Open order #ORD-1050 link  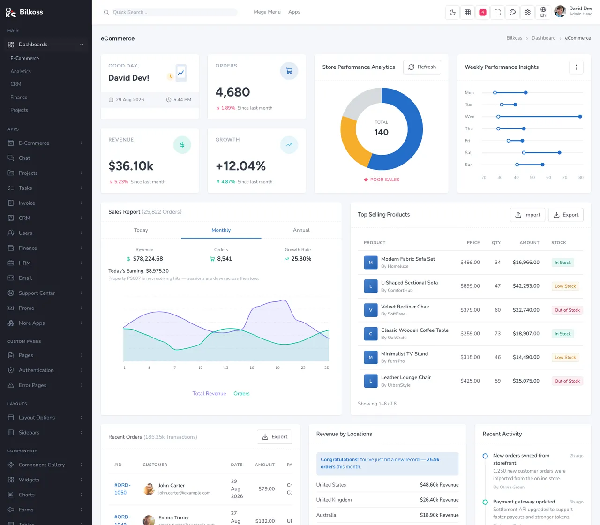coord(122,489)
